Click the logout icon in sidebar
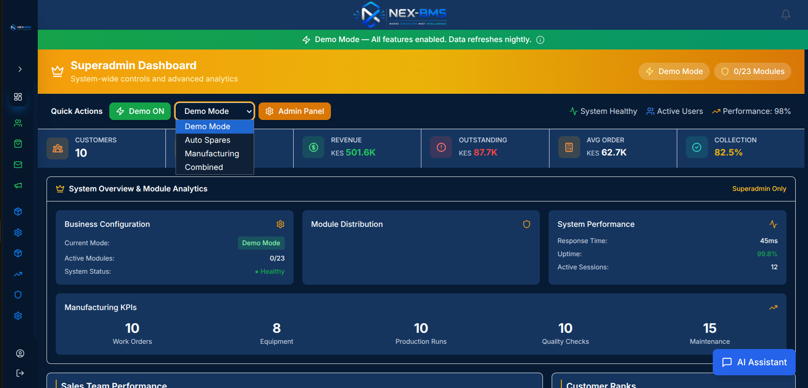 (20, 373)
